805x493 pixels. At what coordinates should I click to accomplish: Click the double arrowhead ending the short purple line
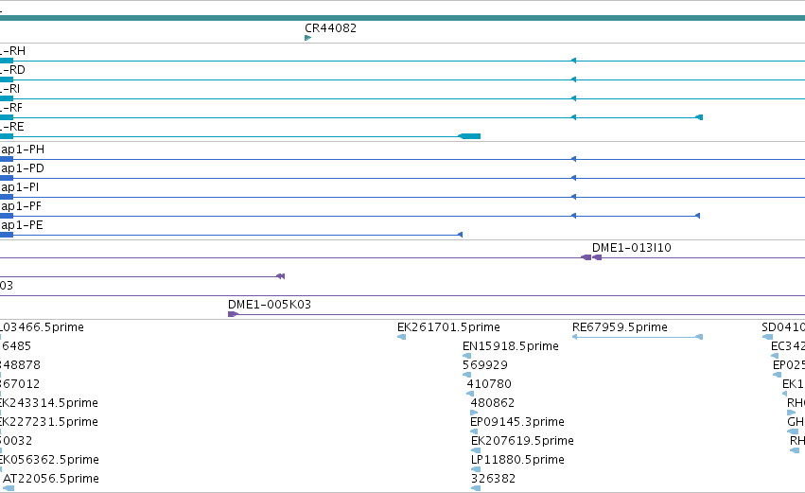pos(280,277)
